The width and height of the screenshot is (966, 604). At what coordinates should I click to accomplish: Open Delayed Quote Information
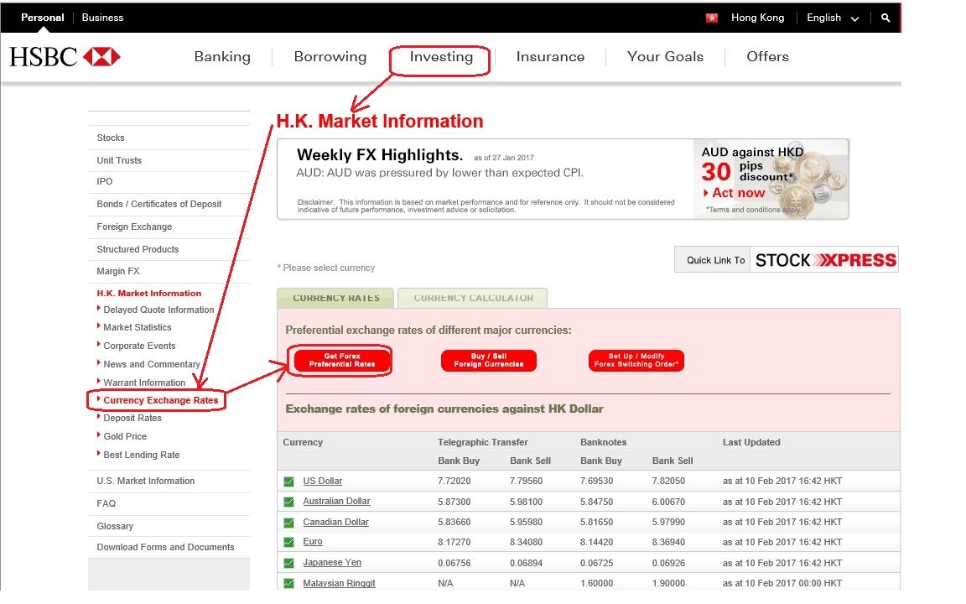(x=158, y=310)
